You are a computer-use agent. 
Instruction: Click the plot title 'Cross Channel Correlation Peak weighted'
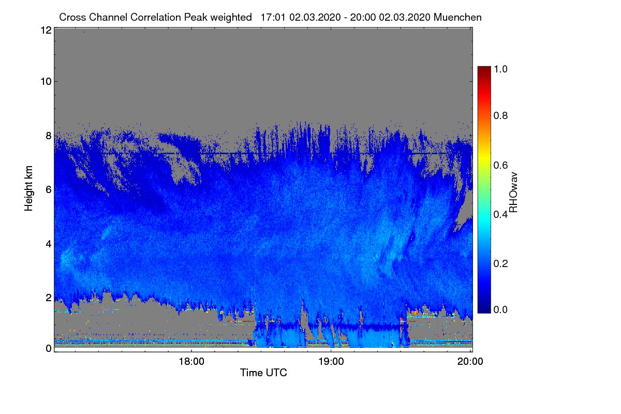(x=155, y=17)
